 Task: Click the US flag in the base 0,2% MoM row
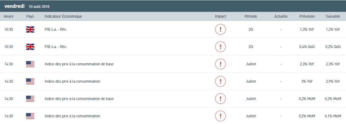[30, 99]
